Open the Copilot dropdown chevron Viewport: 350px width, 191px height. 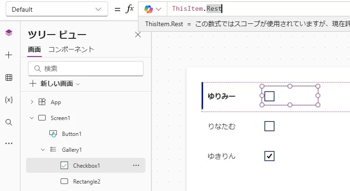158,9
